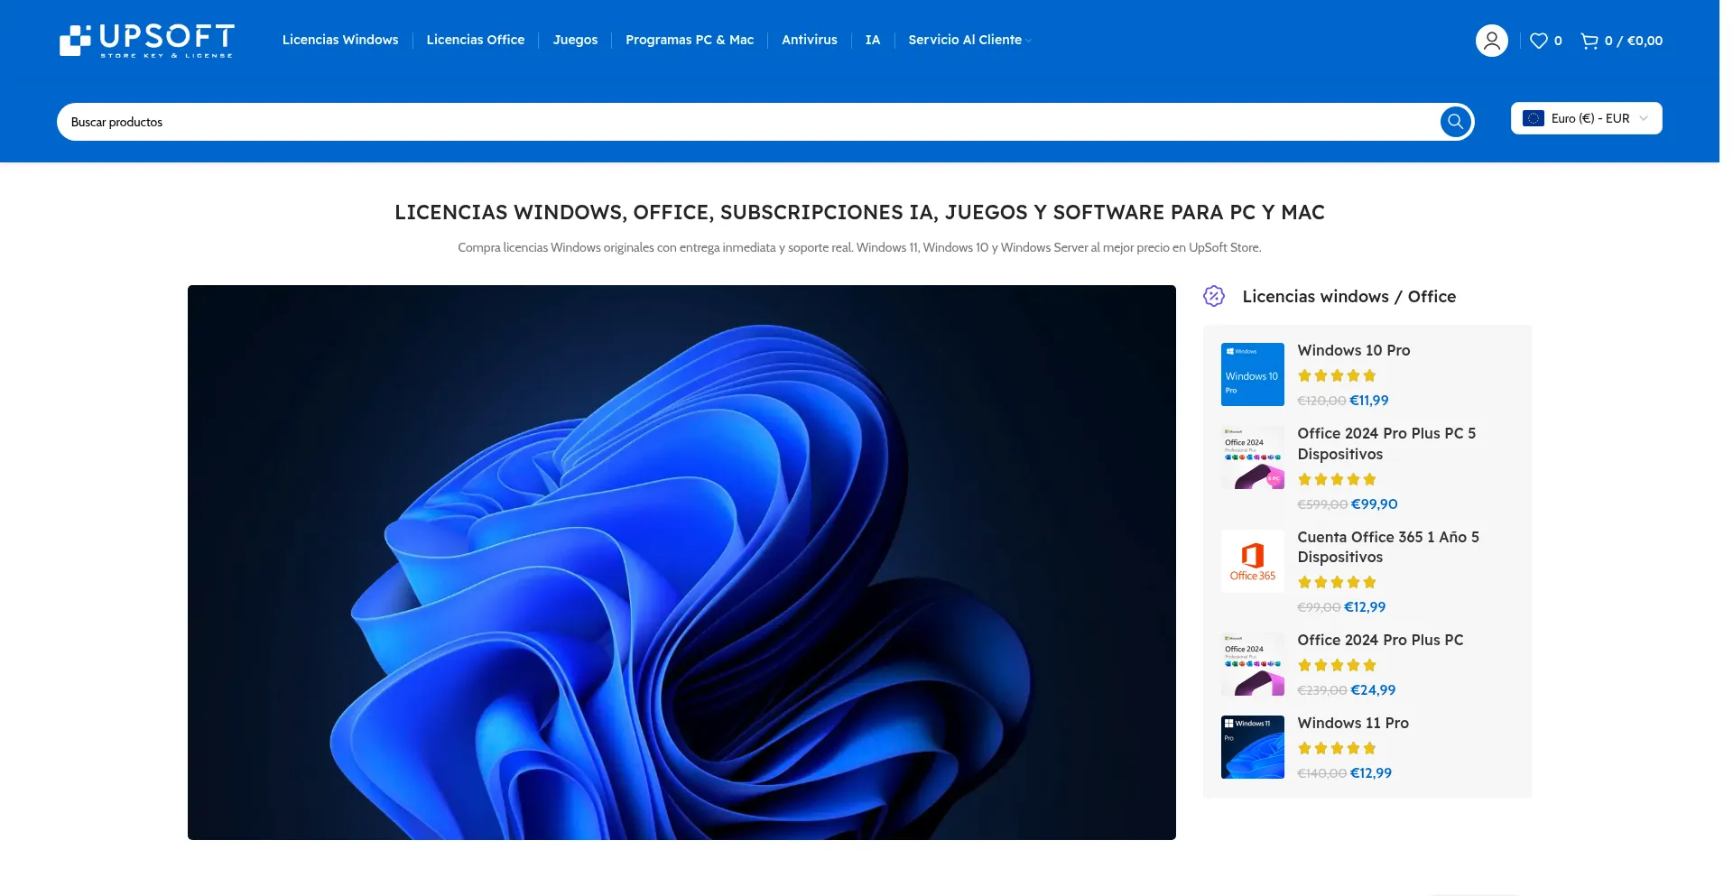The width and height of the screenshot is (1733, 896).
Task: Open Licencias Windows menu item
Action: click(x=340, y=40)
